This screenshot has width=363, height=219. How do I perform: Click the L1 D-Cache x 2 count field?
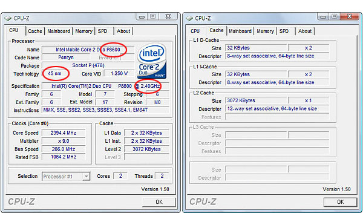coord(309,48)
